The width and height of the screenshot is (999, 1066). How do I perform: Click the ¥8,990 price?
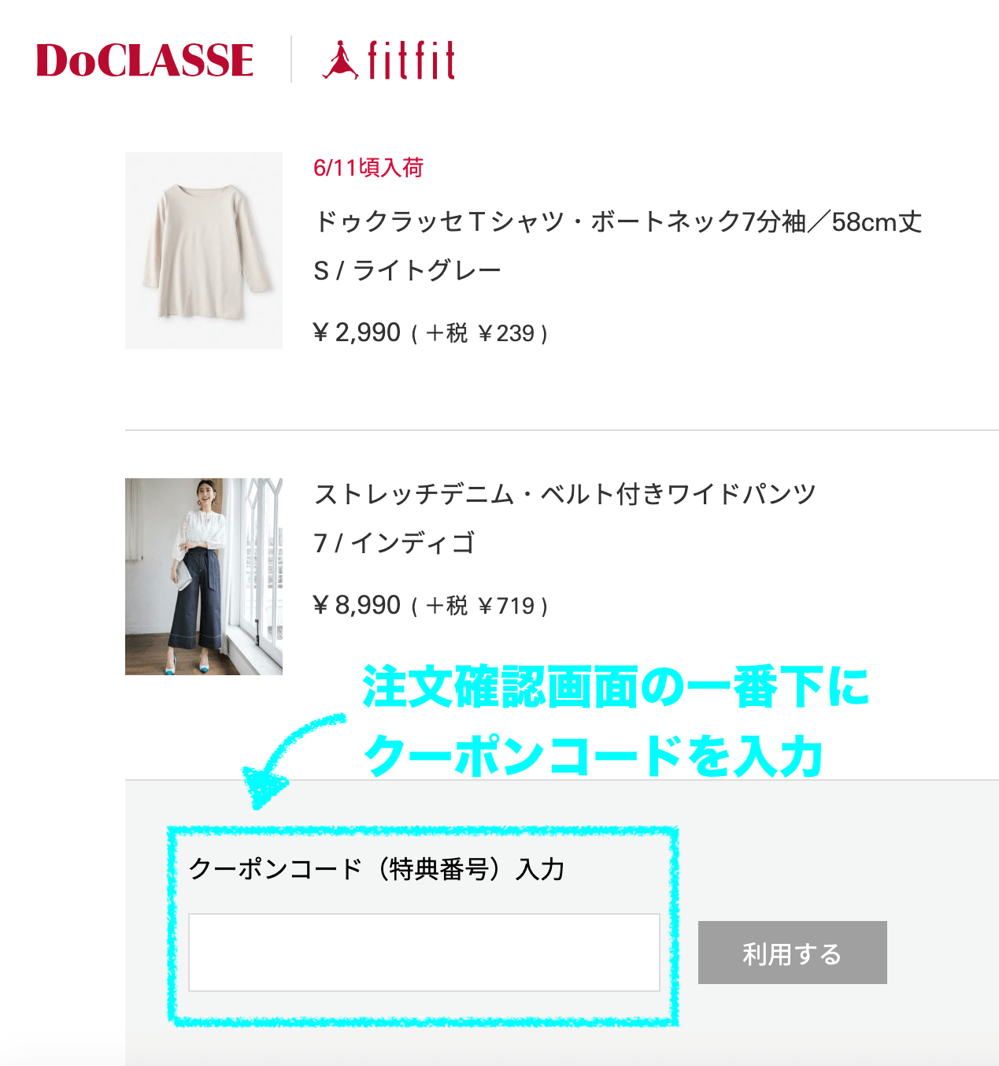point(357,605)
